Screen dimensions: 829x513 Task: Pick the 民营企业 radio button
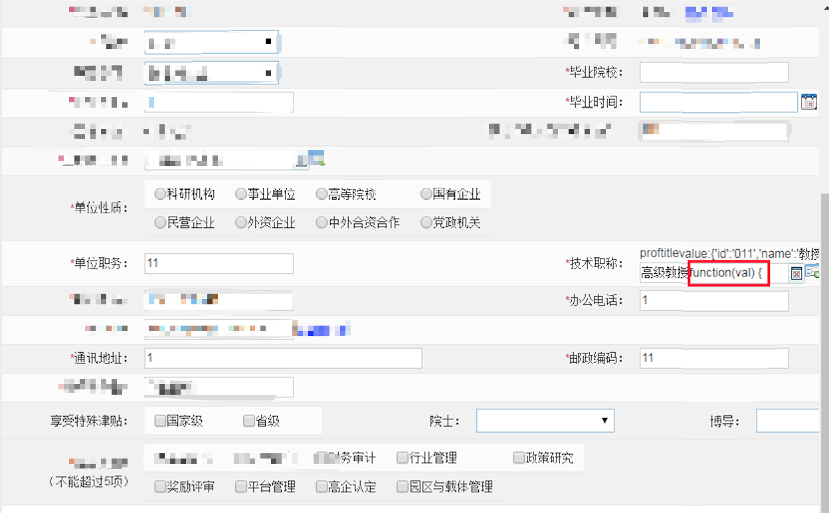pos(159,223)
